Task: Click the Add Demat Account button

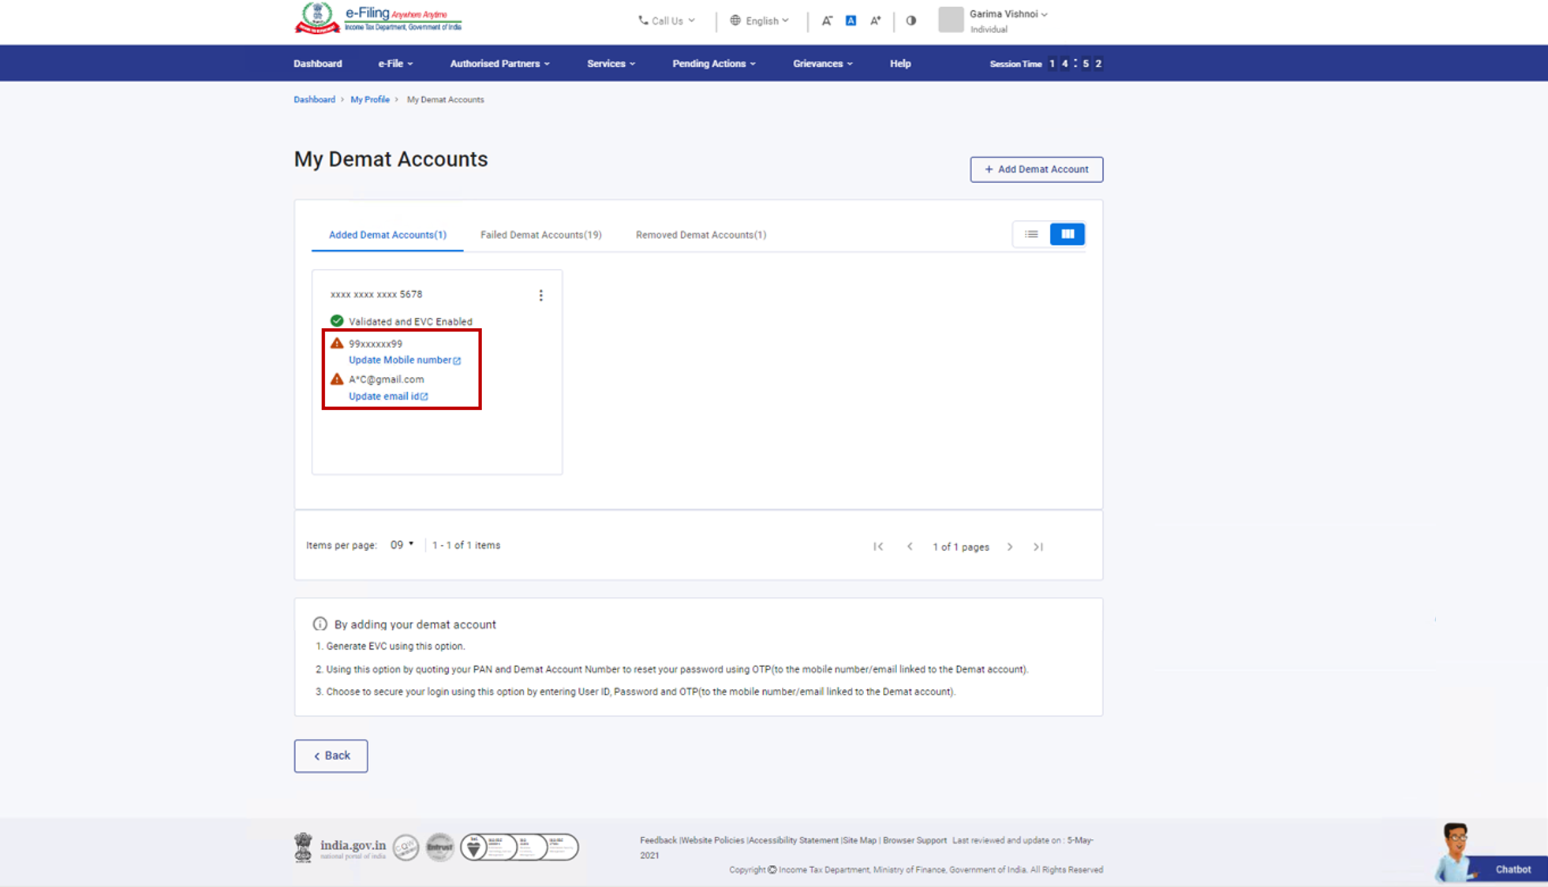Action: [x=1037, y=169]
